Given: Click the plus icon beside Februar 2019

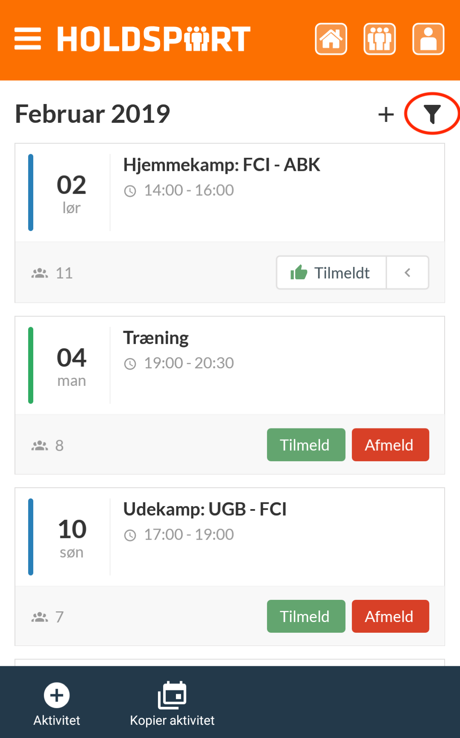Looking at the screenshot, I should click(x=386, y=114).
